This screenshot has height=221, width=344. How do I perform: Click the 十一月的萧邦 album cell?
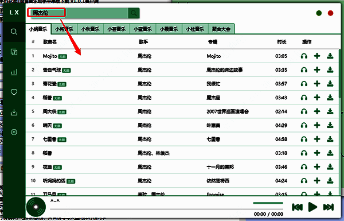[x=220, y=167]
